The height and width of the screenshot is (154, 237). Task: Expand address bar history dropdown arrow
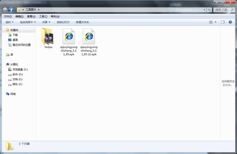(204, 10)
